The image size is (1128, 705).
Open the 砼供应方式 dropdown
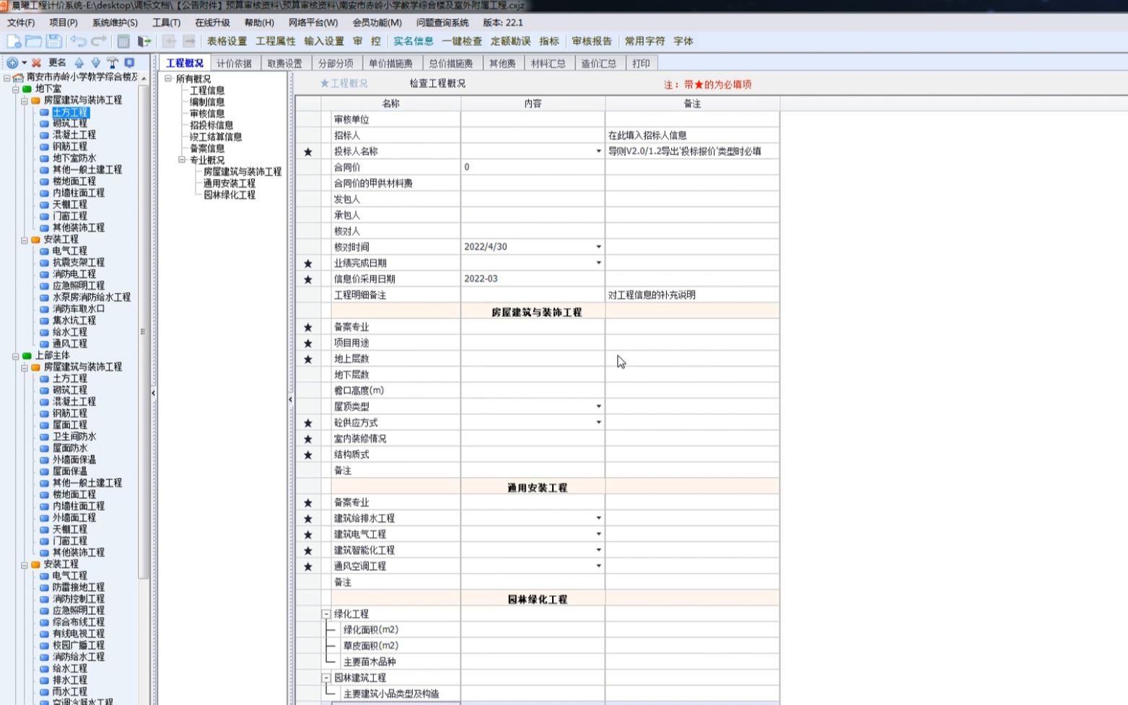coord(598,422)
